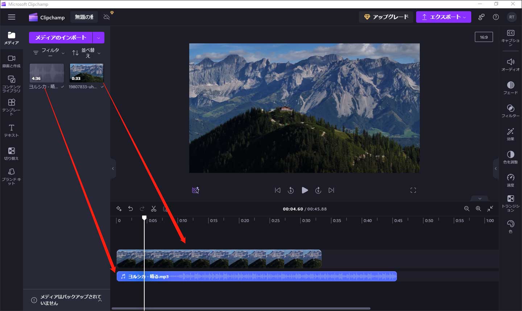The width and height of the screenshot is (522, 311).
Task: Open the オーディオ audio panel
Action: coord(510,65)
